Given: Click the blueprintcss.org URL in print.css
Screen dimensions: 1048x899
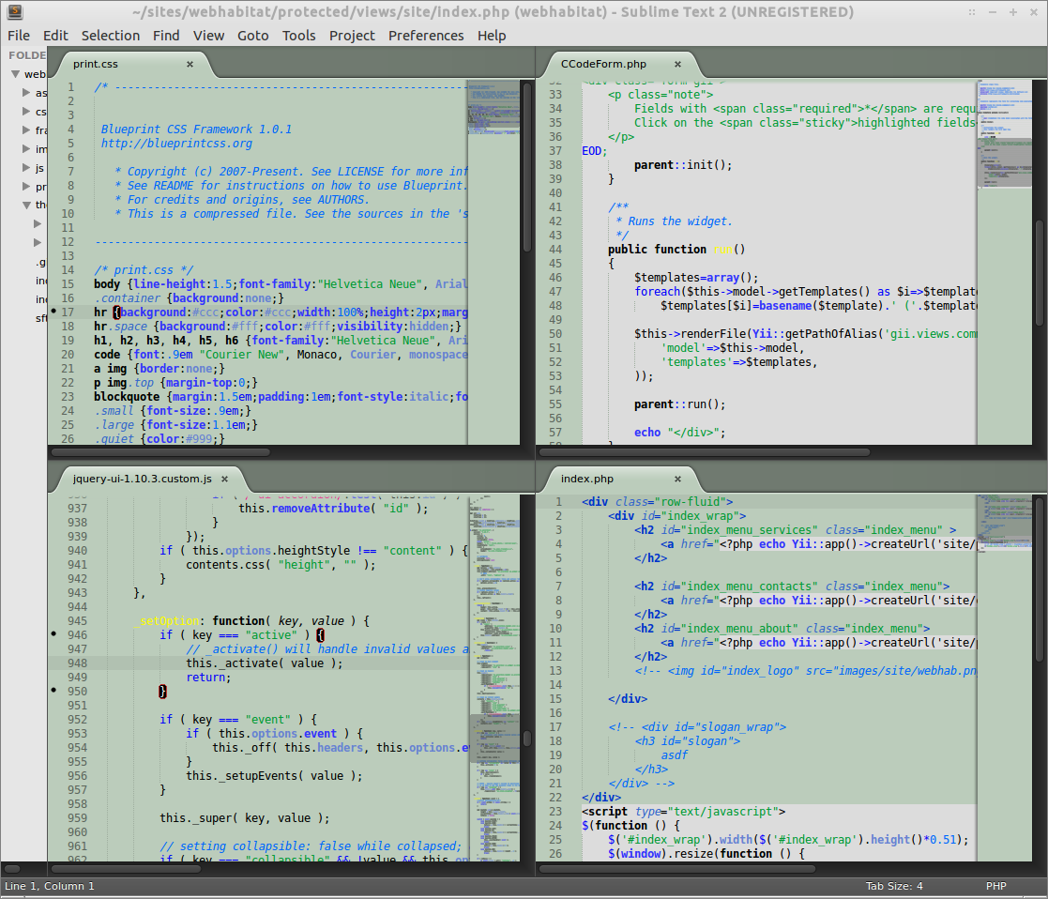Looking at the screenshot, I should click(x=176, y=144).
